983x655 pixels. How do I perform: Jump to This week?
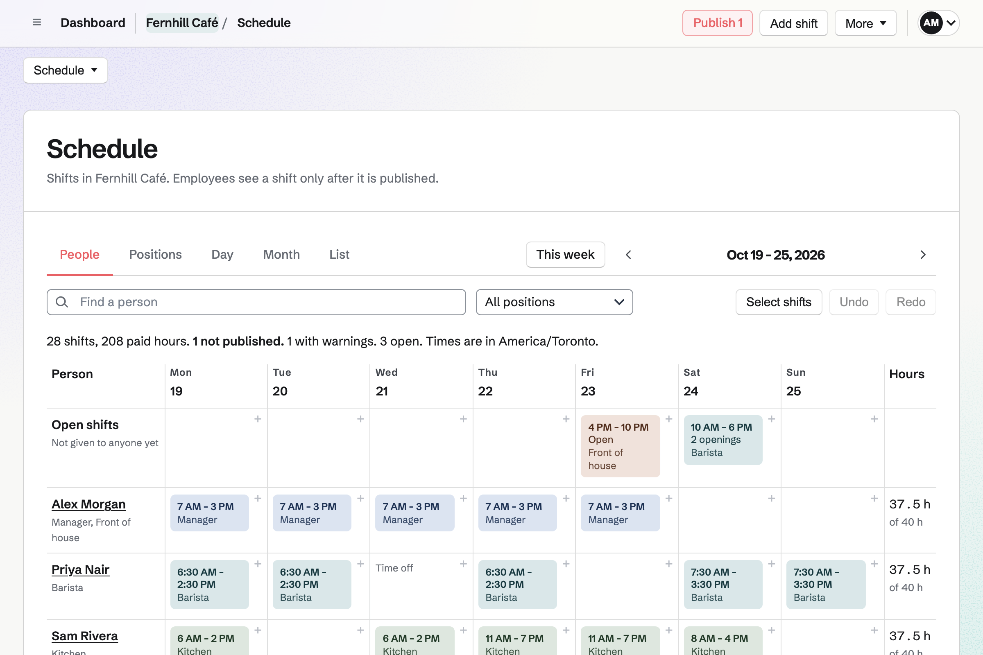(565, 254)
